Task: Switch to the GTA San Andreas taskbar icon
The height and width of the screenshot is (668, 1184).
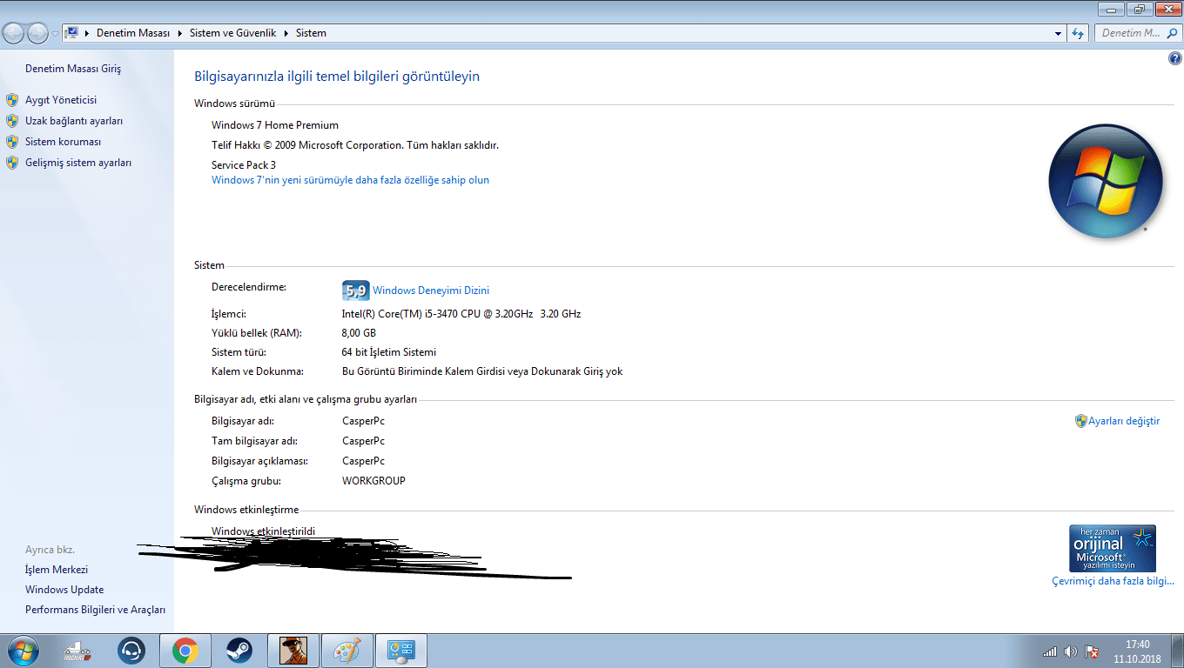Action: tap(293, 651)
